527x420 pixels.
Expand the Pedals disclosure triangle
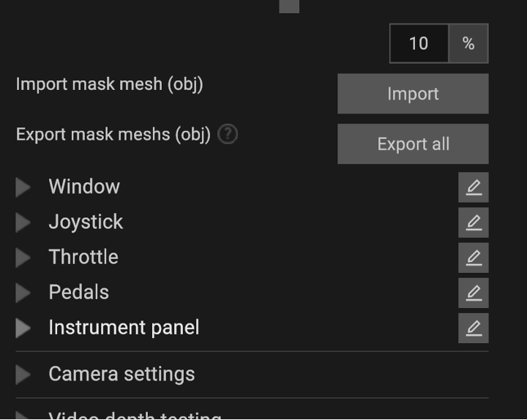click(23, 293)
